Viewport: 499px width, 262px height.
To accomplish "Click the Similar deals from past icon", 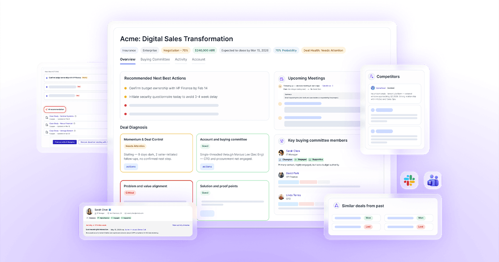I will tap(337, 205).
